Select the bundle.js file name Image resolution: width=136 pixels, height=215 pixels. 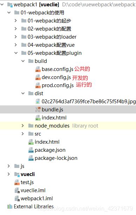pyautogui.click(x=53, y=110)
